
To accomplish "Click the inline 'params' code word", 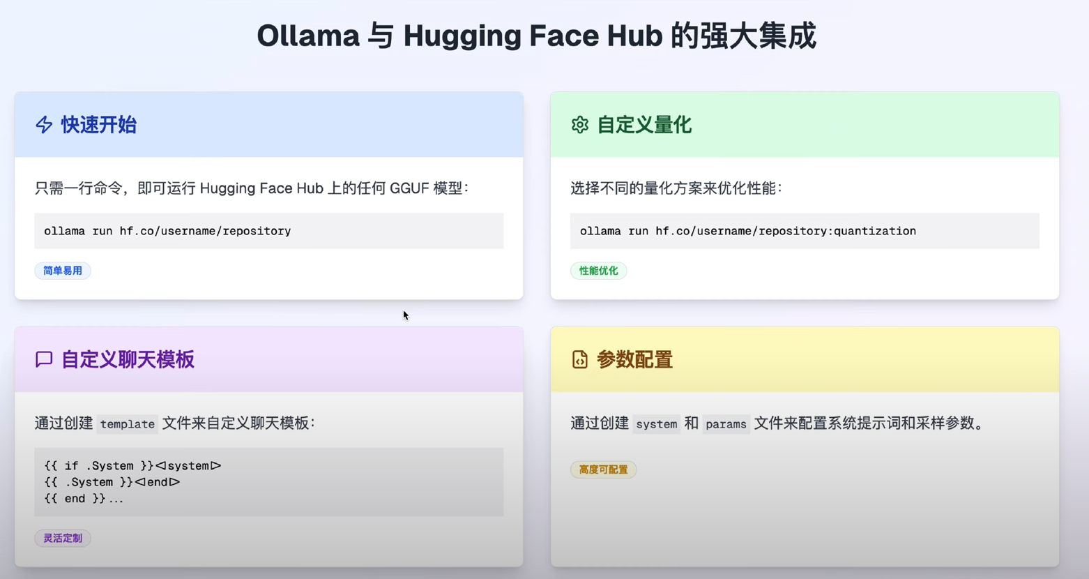I will point(726,424).
